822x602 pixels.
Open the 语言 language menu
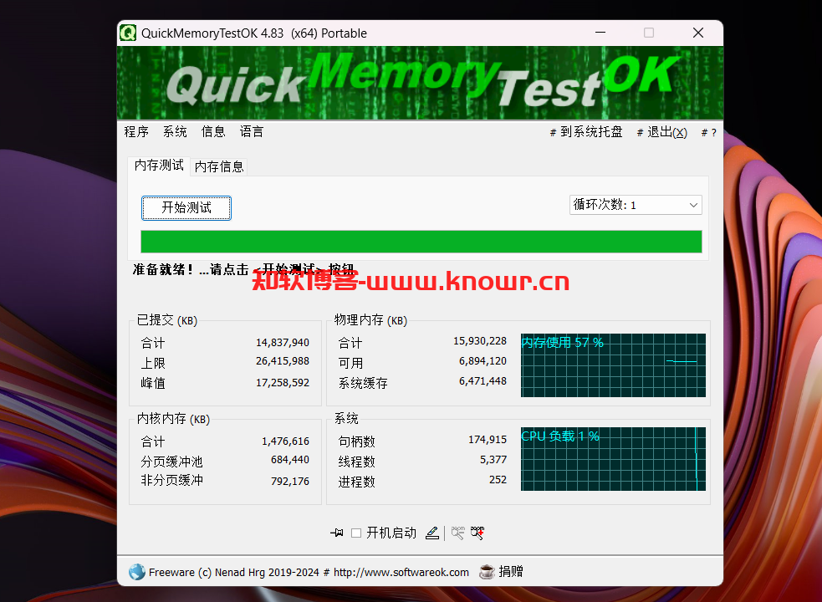(252, 131)
